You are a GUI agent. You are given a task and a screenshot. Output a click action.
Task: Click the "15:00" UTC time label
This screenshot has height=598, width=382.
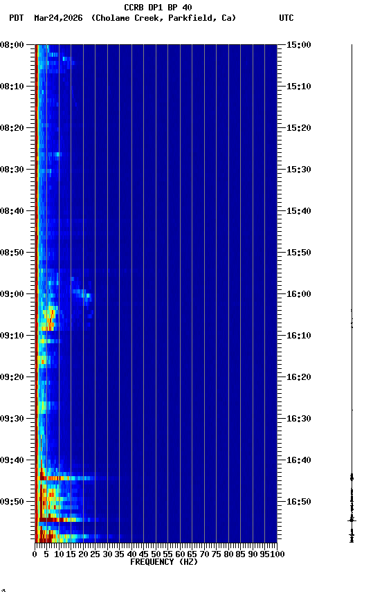coord(299,45)
